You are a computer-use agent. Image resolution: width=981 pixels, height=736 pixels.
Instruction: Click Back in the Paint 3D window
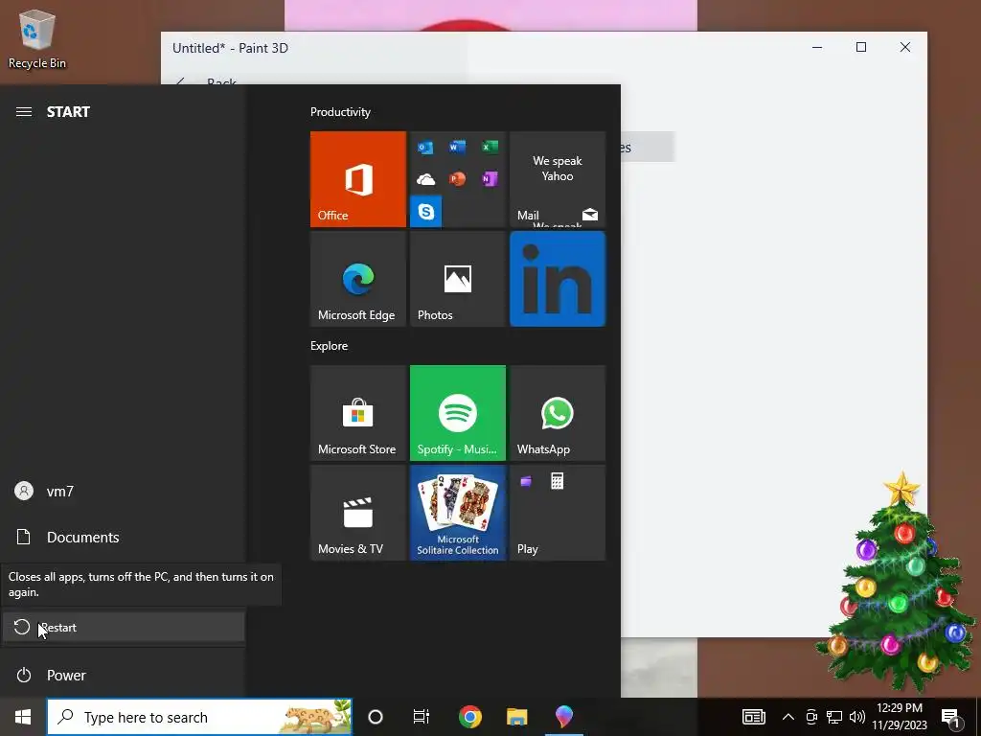click(x=208, y=82)
